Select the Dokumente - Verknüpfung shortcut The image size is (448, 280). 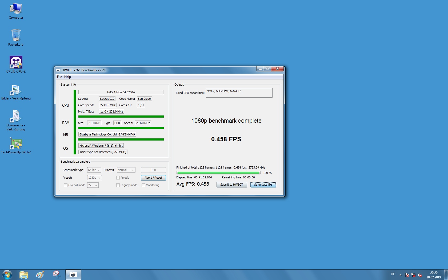tap(16, 120)
